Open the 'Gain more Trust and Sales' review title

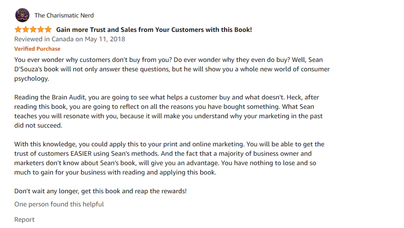(x=154, y=30)
